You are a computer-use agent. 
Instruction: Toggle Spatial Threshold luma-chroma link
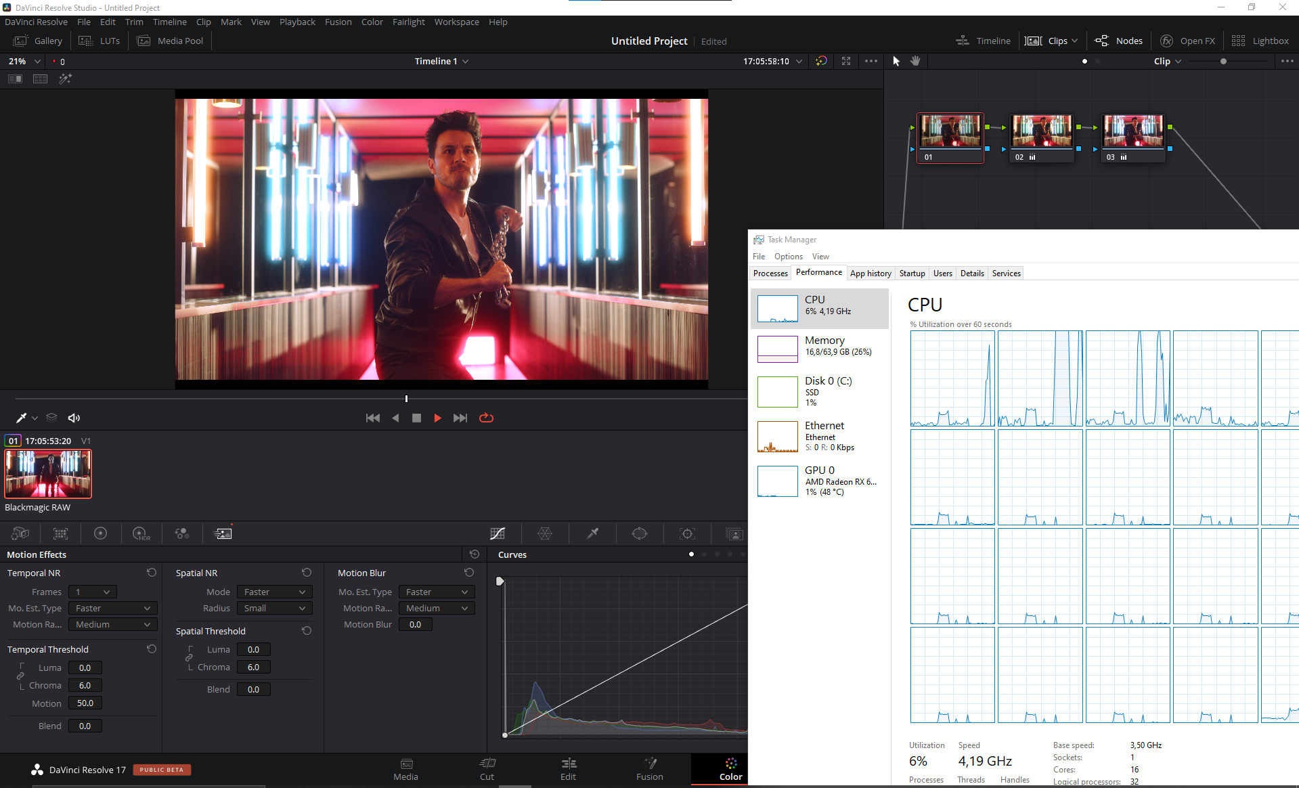click(x=189, y=657)
